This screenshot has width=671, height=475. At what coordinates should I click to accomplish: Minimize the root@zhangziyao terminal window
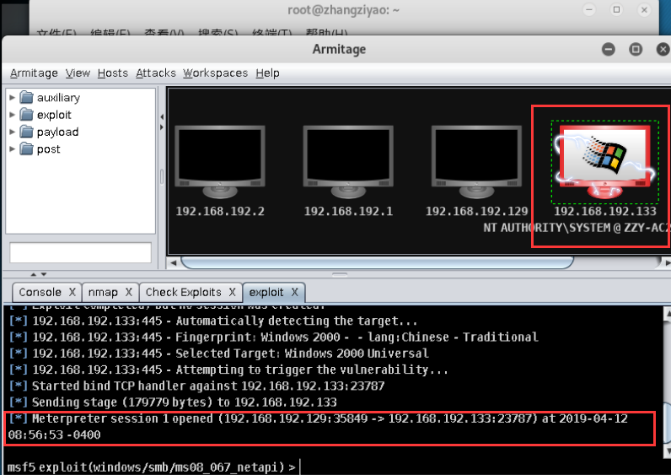(589, 9)
